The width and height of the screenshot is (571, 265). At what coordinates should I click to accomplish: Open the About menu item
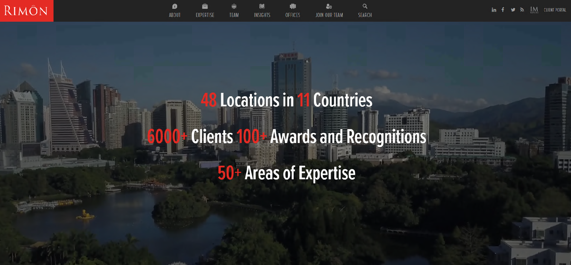pyautogui.click(x=175, y=11)
